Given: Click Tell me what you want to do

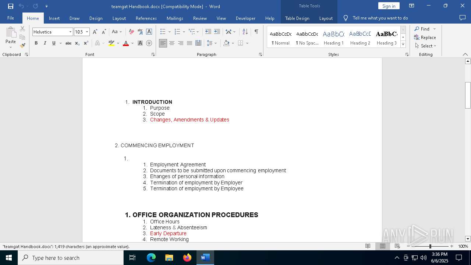Looking at the screenshot, I should click(x=380, y=18).
